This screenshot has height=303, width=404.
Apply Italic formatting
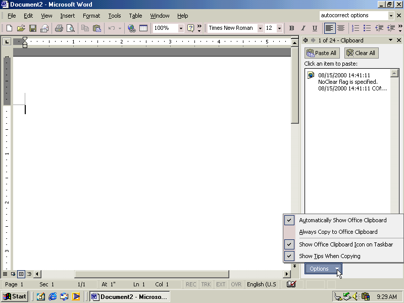(x=303, y=28)
